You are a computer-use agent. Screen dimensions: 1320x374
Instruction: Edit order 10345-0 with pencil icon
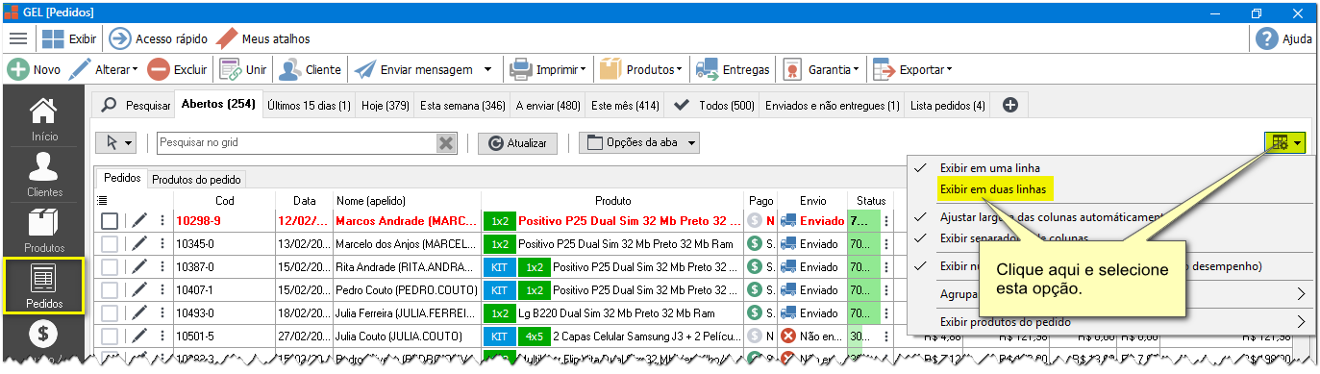pyautogui.click(x=139, y=243)
